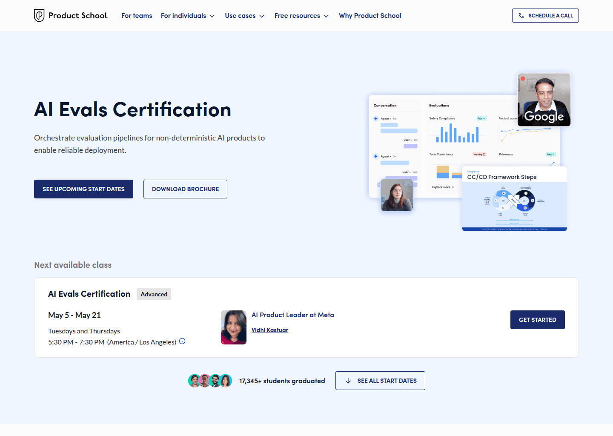Open the info tooltip icon beside the timezone
Viewport: 613px width, 436px height.
(x=182, y=341)
